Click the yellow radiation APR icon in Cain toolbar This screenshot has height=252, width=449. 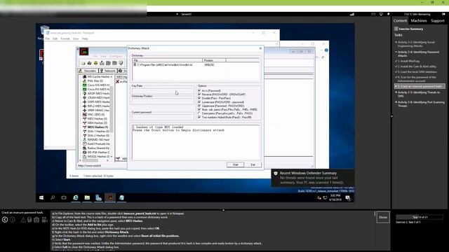coord(95,63)
